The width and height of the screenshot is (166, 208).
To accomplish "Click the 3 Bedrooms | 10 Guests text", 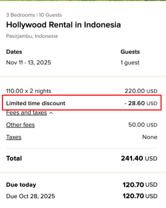I will (x=34, y=15).
